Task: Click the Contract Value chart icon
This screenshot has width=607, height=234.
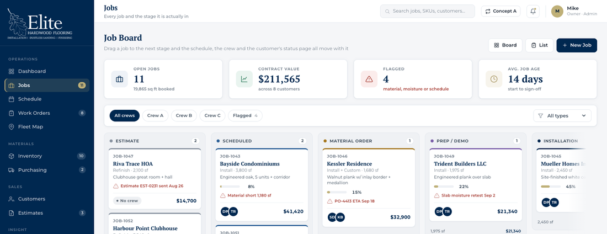Action: point(244,79)
